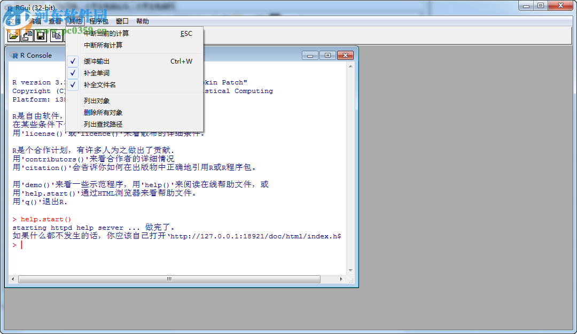Image resolution: width=577 pixels, height=334 pixels.
Task: Click the console horizontal scrollbar right arrow
Action: (341, 279)
